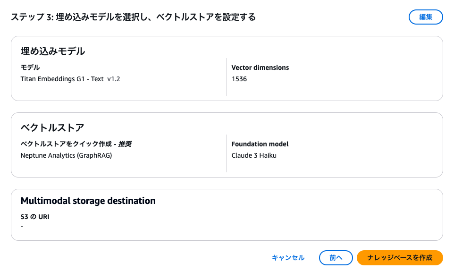
Task: Click the 埋め込みモデル section heading
Action: (x=52, y=51)
